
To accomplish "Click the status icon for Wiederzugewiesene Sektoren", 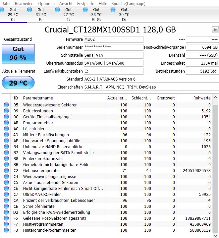I will (6, 105).
